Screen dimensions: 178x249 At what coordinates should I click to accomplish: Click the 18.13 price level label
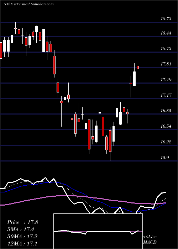(166, 48)
